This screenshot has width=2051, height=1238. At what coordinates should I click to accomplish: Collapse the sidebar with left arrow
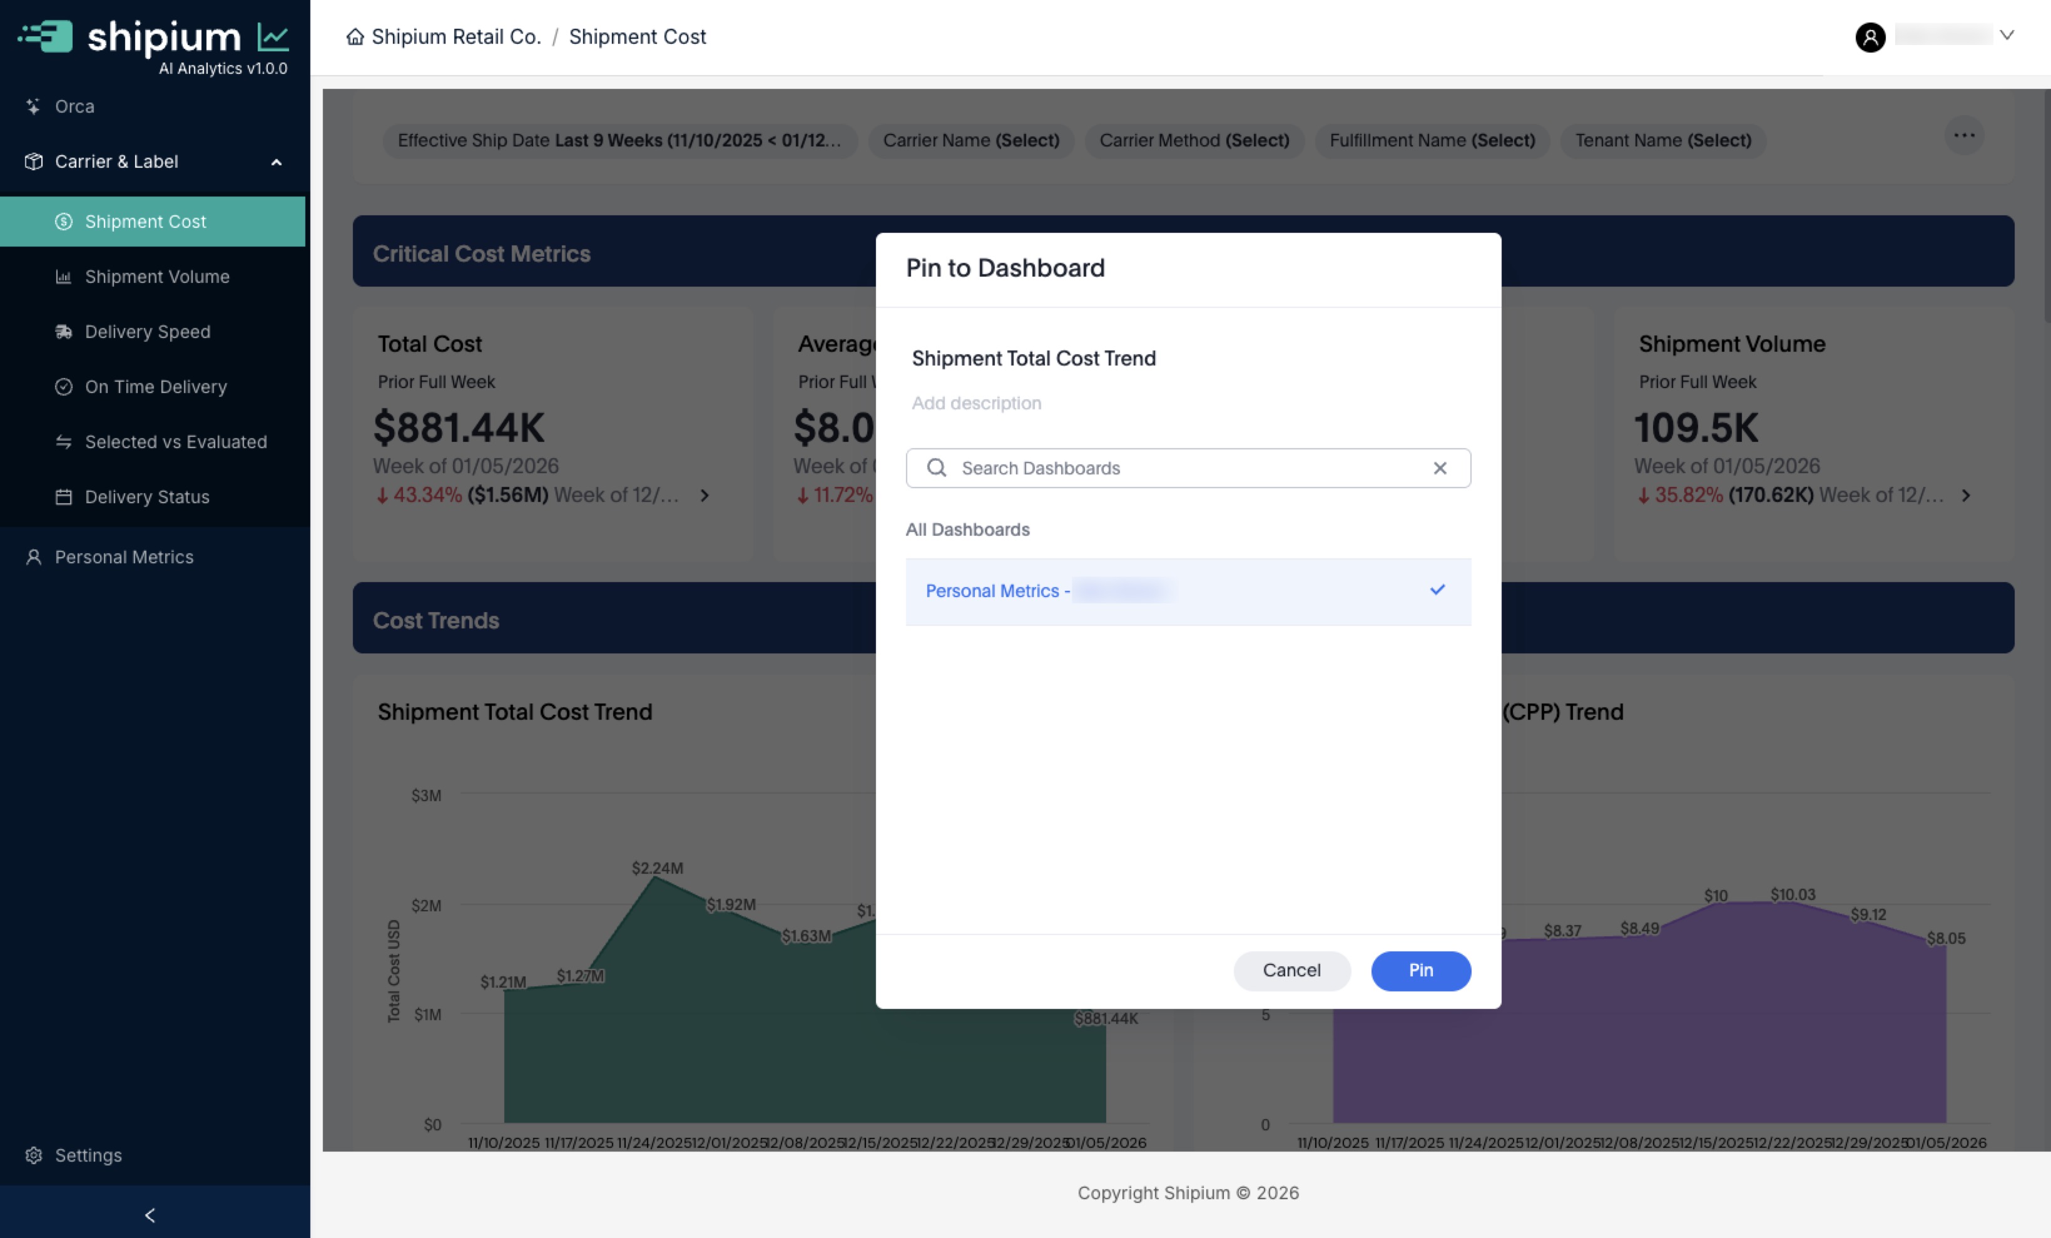coord(150,1215)
